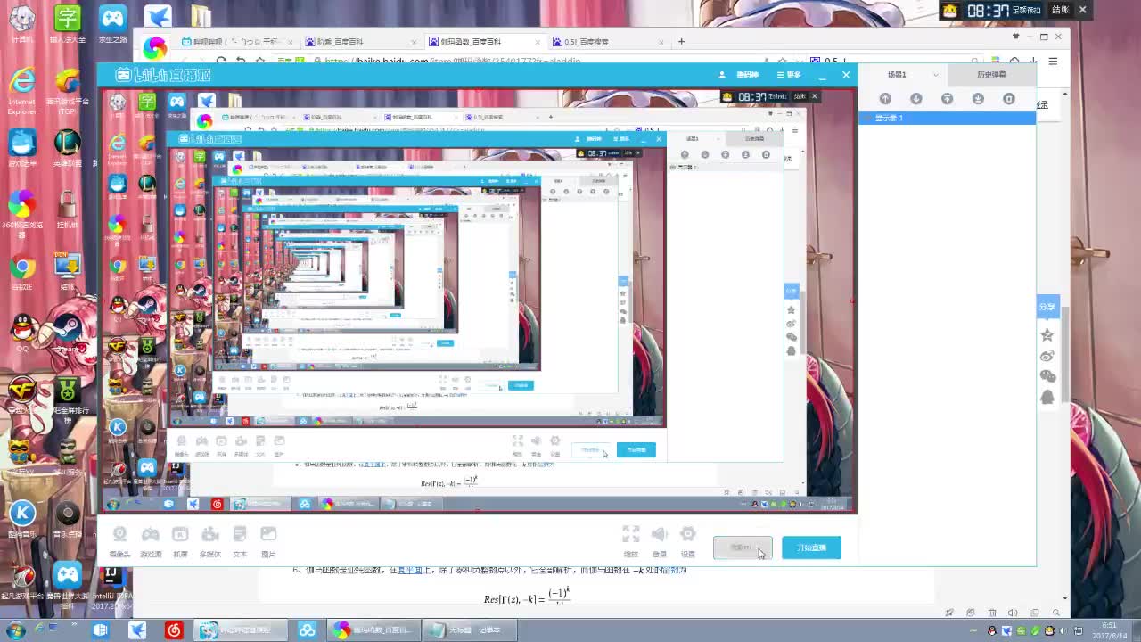Delete the selected source with trash icon
This screenshot has width=1141, height=642.
(x=1009, y=99)
